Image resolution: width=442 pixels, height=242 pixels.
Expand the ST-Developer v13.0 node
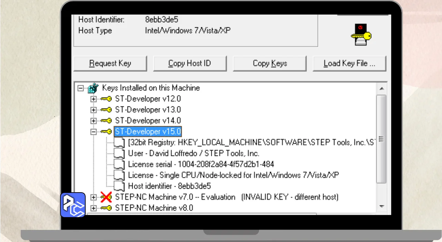point(93,110)
